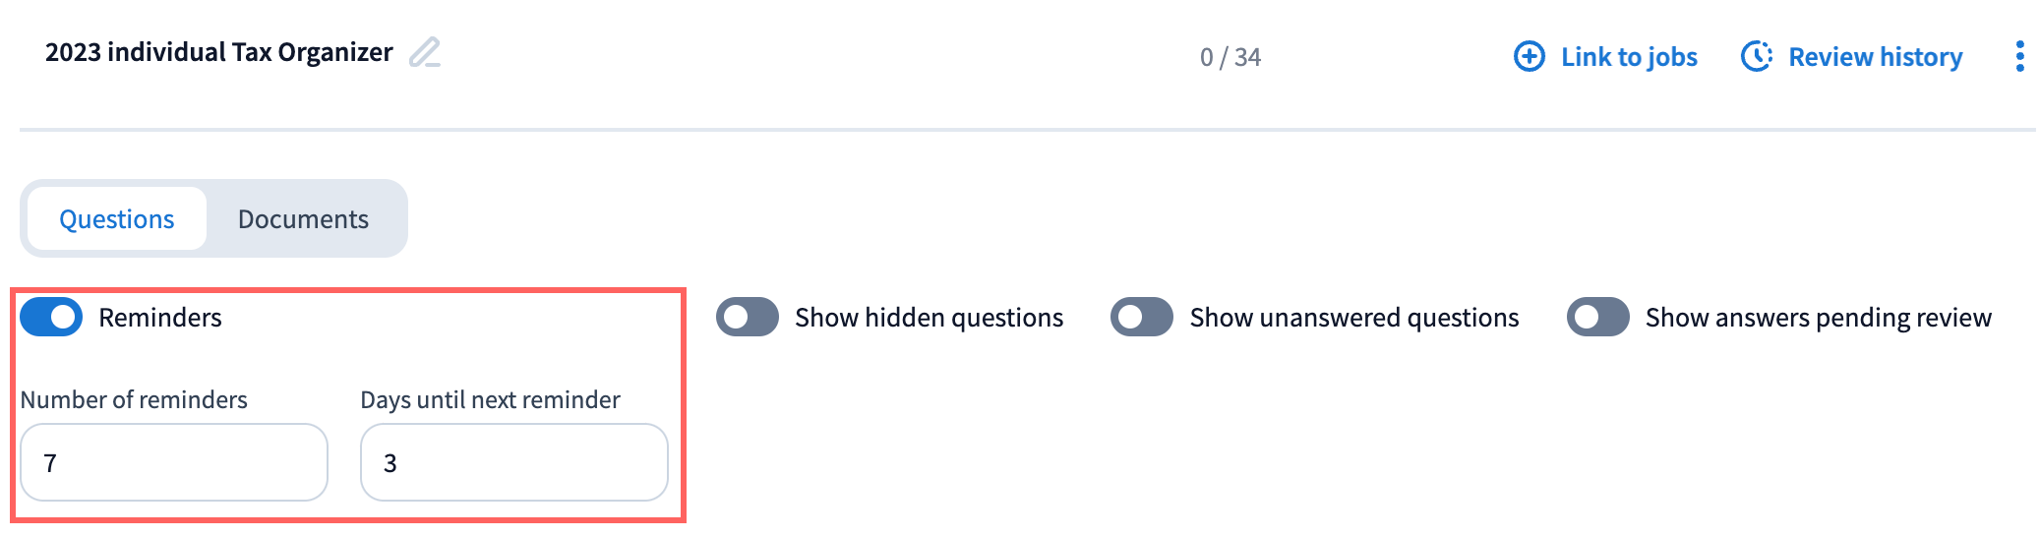Click the Days until next reminder field

[x=514, y=462]
